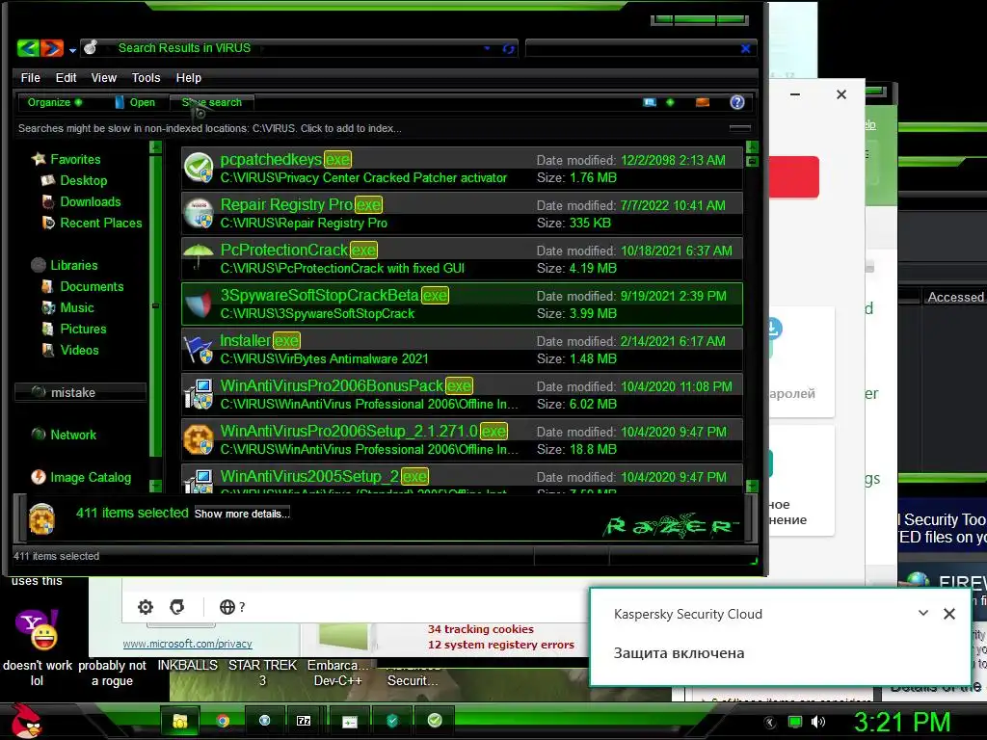Click the 3:21 PM clock
987x740 pixels.
[x=901, y=723]
